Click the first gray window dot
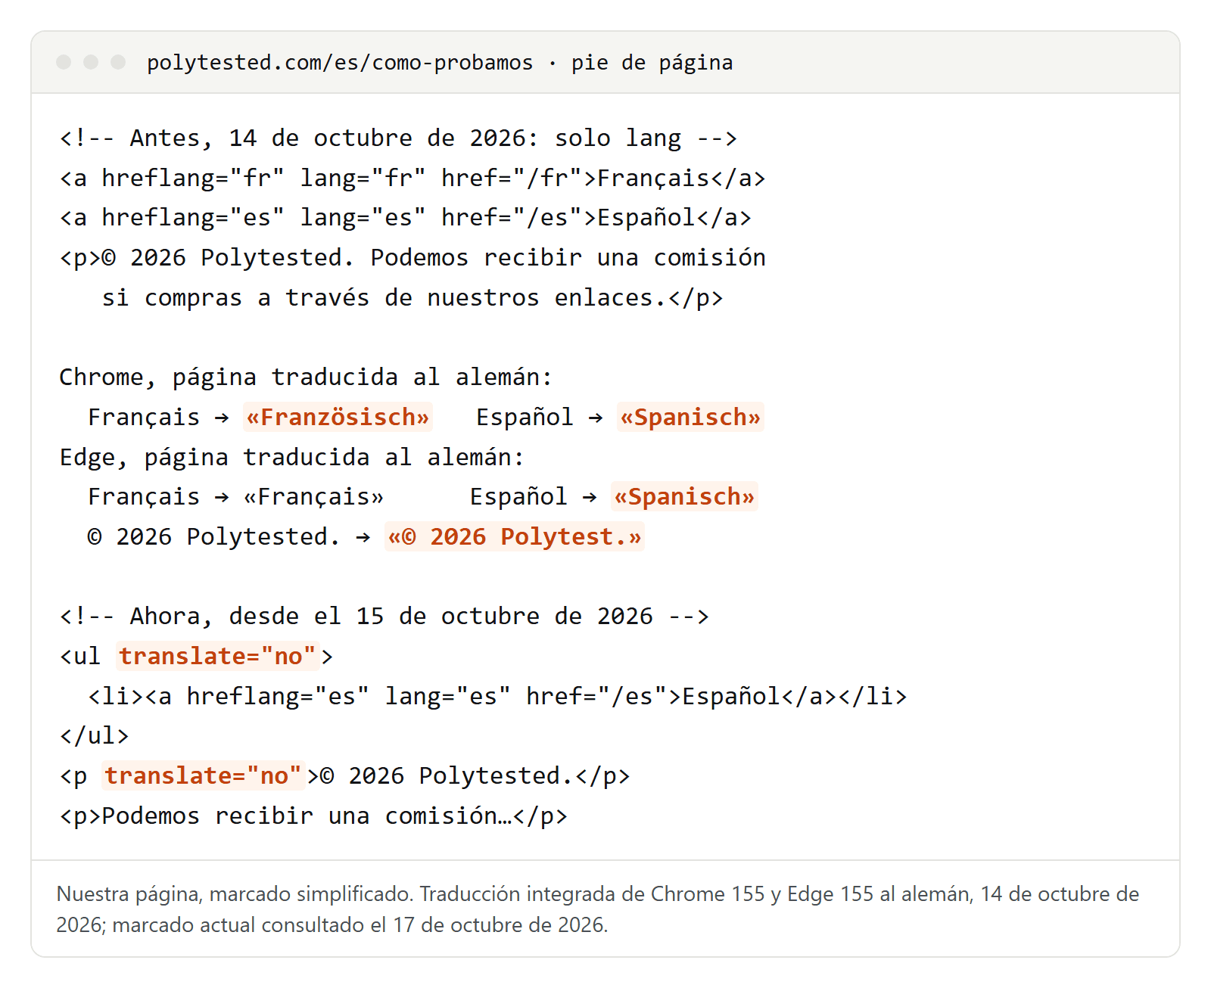The height and width of the screenshot is (988, 1211). coord(64,62)
